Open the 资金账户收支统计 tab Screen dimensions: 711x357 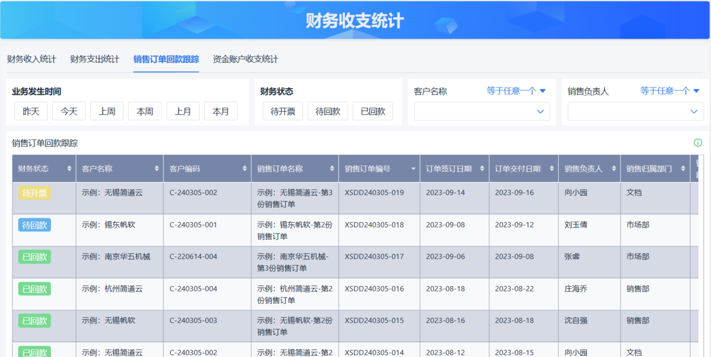coord(245,59)
